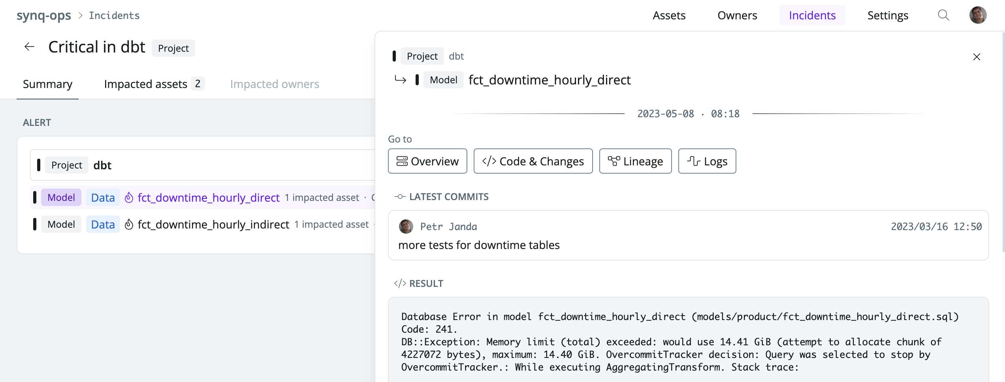
Task: Click the purple Model tag in alert list
Action: click(61, 197)
